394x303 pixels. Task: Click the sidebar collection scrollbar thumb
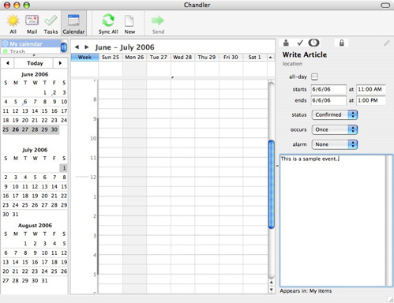click(x=64, y=47)
